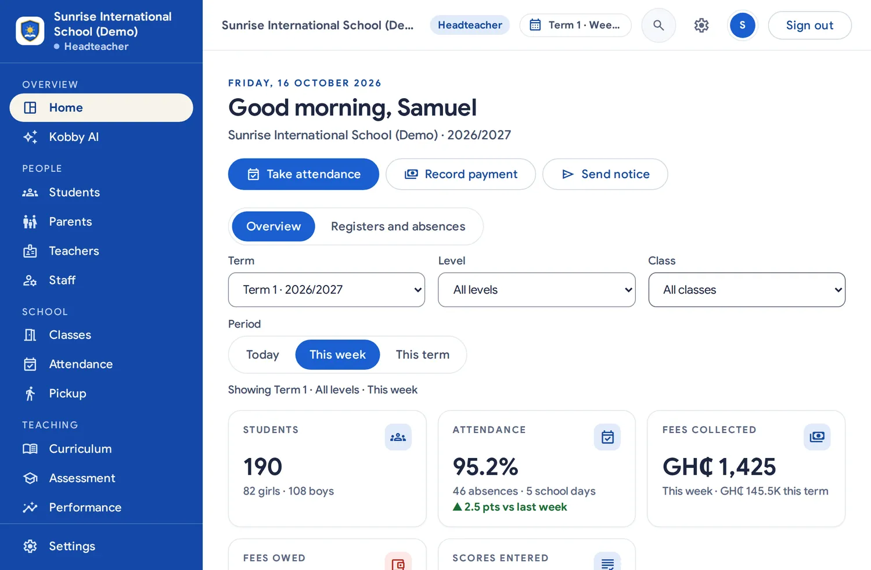Click the Take attendance button
The image size is (871, 570).
point(304,174)
